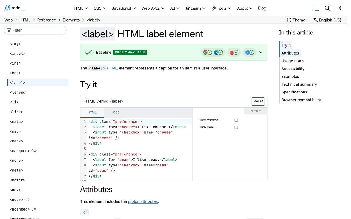Click the 'for' attribute link
351x219 pixels.
click(84, 212)
